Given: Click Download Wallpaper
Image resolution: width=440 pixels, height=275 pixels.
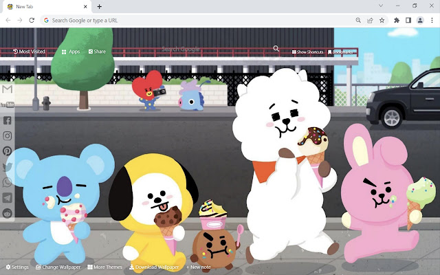Looking at the screenshot, I should pyautogui.click(x=154, y=267).
